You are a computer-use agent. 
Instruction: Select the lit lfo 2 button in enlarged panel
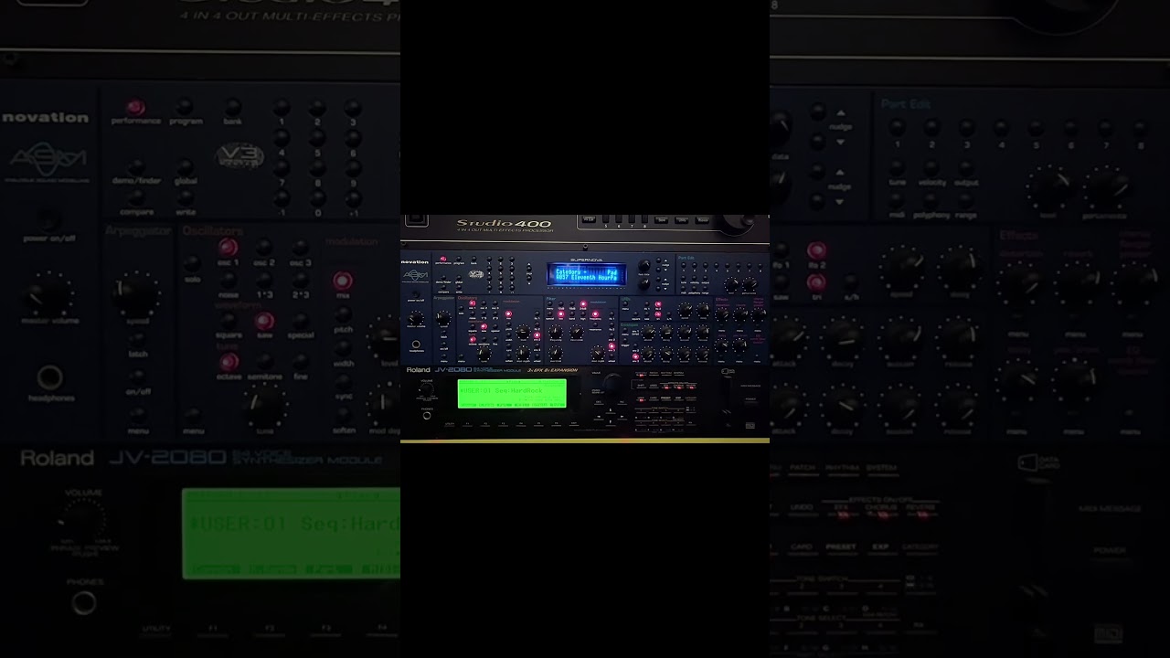(816, 249)
